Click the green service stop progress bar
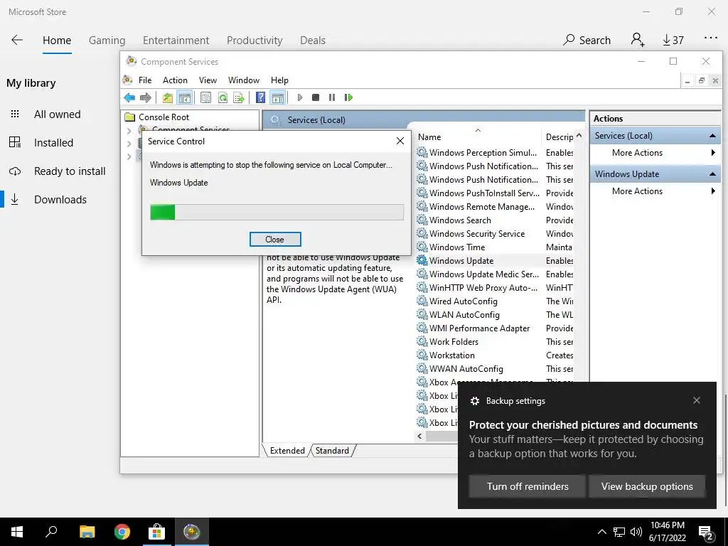Image resolution: width=728 pixels, height=546 pixels. tap(277, 212)
